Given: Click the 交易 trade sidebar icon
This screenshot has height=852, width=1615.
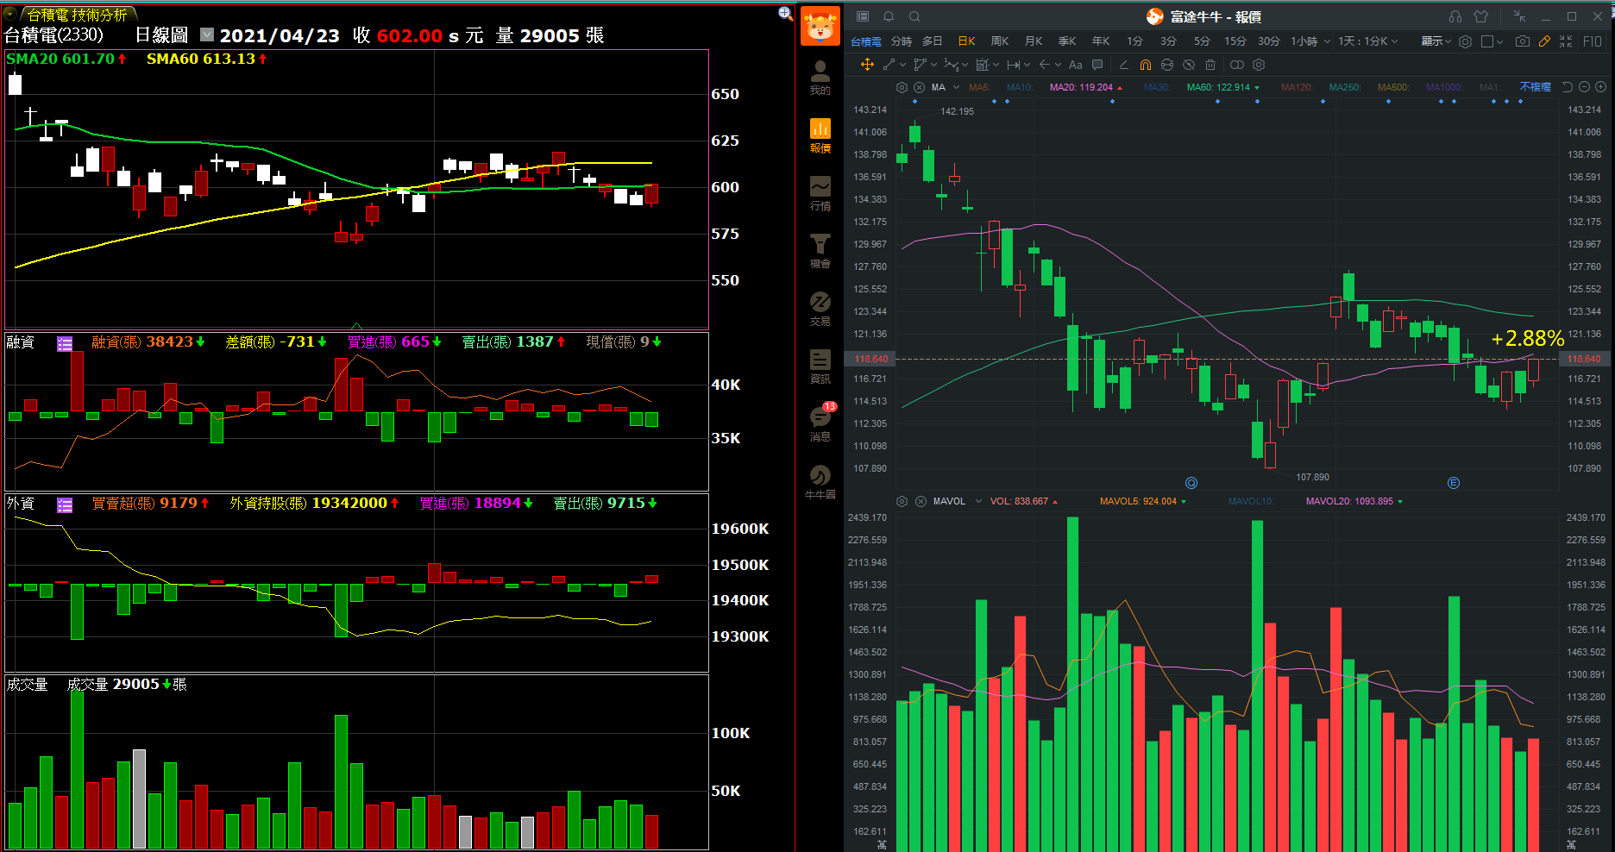Looking at the screenshot, I should (820, 308).
